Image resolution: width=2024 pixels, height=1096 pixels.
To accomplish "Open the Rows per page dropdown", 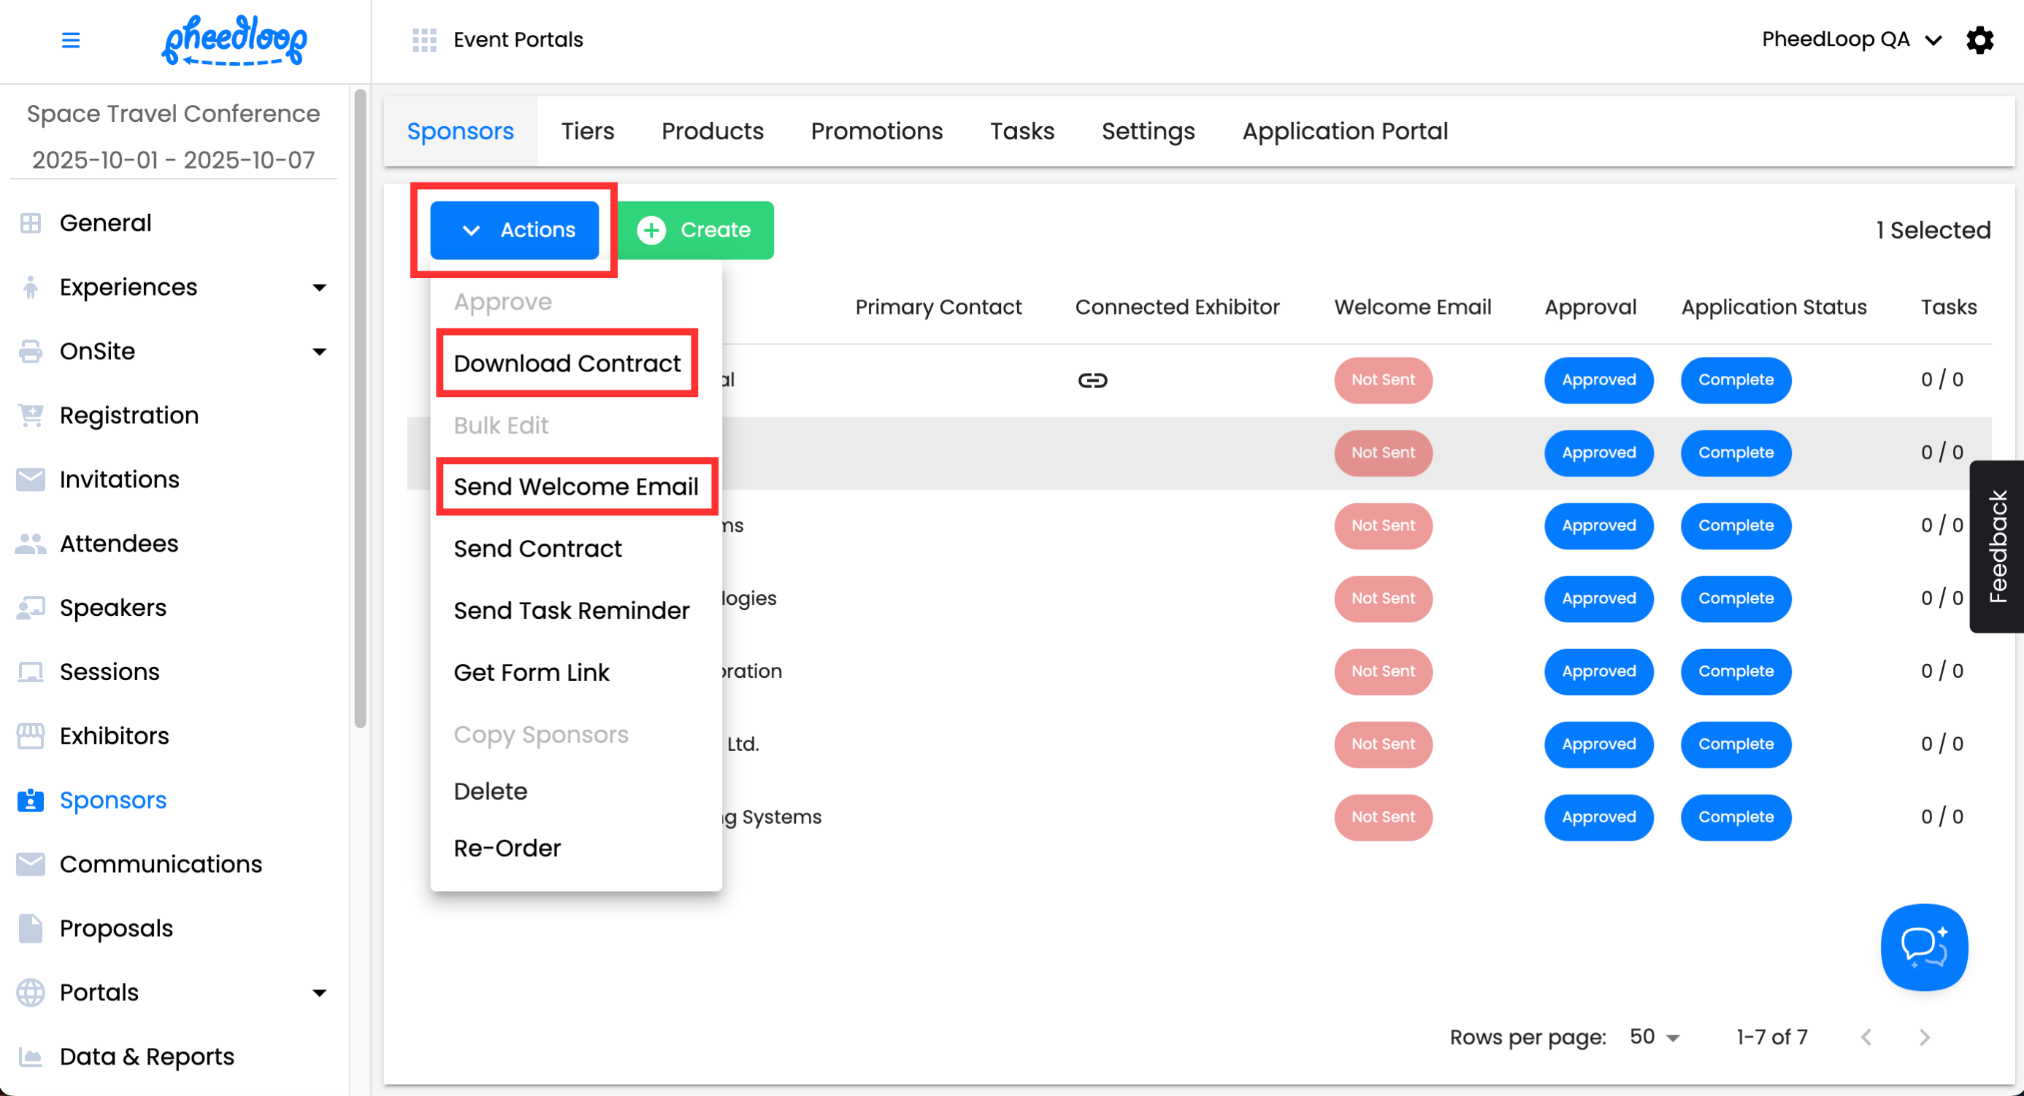I will (x=1655, y=1037).
